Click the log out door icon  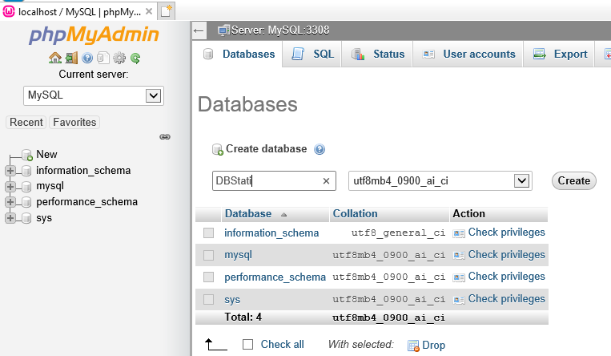coord(71,58)
